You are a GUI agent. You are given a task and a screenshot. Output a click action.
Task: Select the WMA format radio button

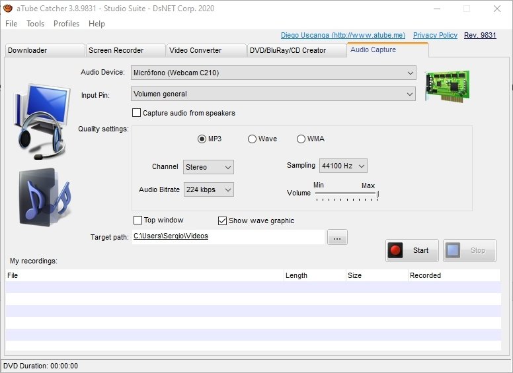(301, 139)
